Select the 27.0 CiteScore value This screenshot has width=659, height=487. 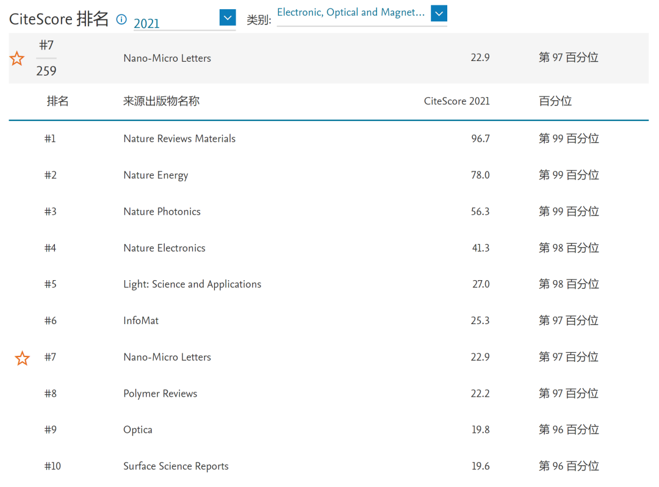(x=481, y=284)
